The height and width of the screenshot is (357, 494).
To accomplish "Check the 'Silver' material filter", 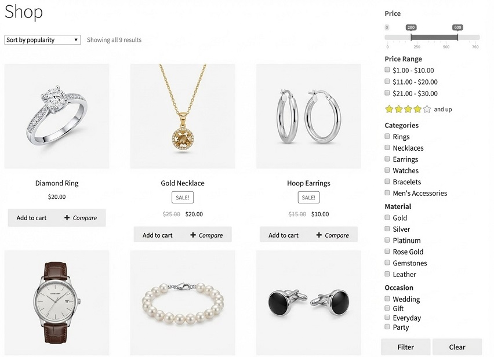I will point(387,229).
